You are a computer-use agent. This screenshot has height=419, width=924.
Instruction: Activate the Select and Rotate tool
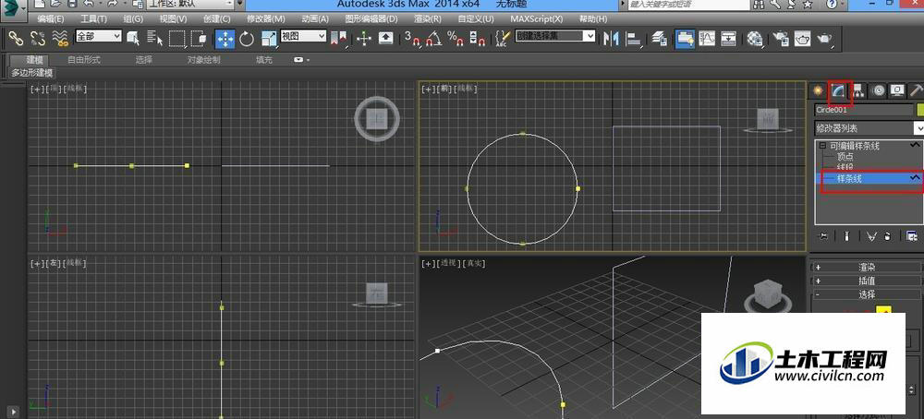tap(247, 39)
